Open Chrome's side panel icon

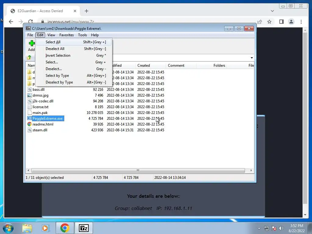[x=281, y=22]
